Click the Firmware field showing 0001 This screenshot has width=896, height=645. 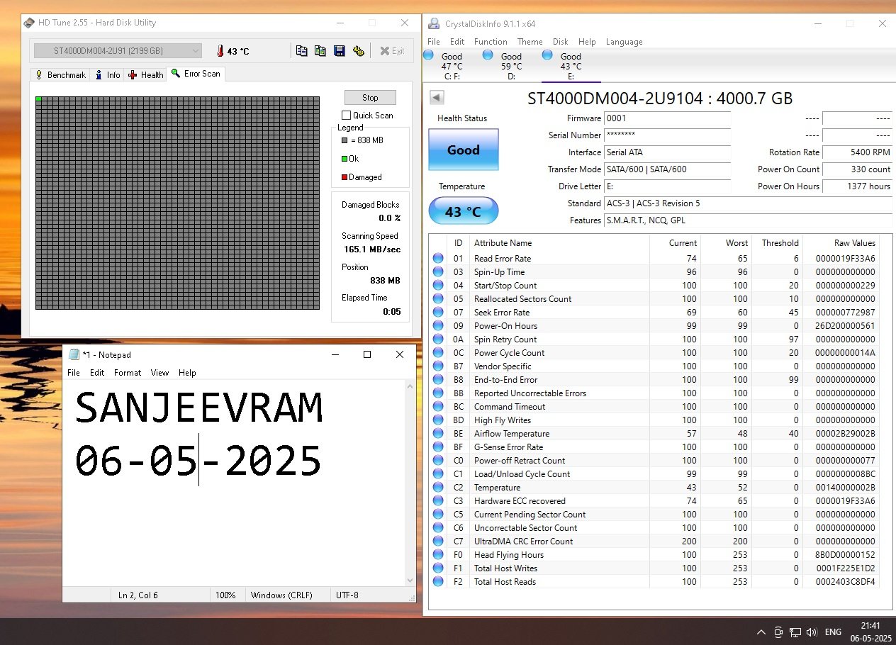point(667,118)
